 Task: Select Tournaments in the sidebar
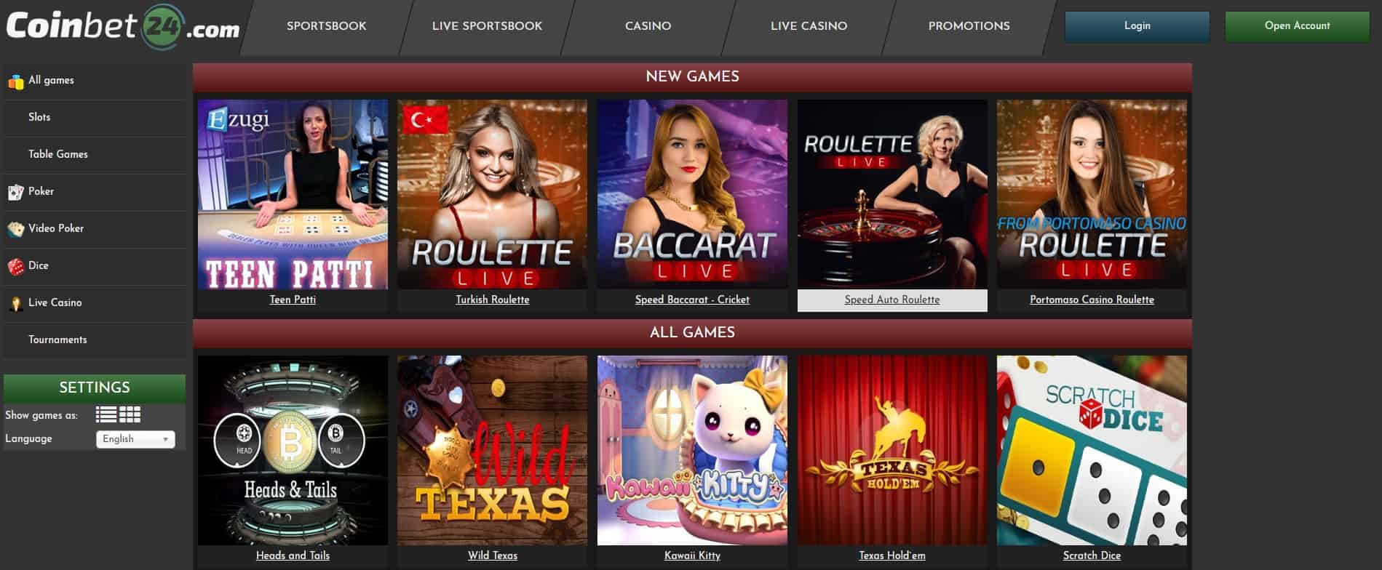(57, 340)
